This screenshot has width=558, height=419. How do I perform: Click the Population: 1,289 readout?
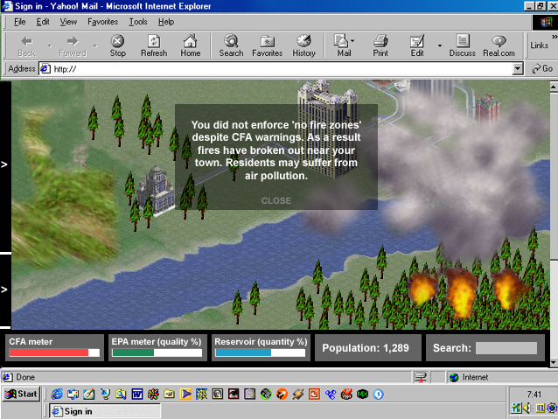(366, 348)
